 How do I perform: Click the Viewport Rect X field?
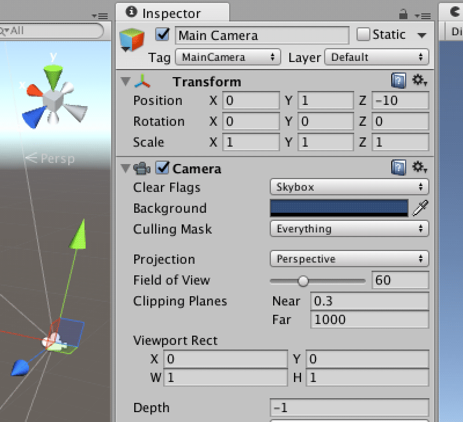pos(226,359)
